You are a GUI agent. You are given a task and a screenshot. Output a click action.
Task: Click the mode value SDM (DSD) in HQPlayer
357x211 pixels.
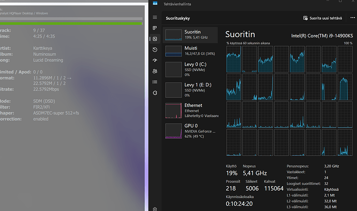(x=44, y=101)
